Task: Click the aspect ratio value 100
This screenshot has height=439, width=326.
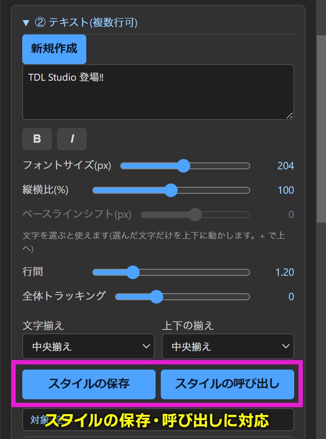Action: pos(286,190)
